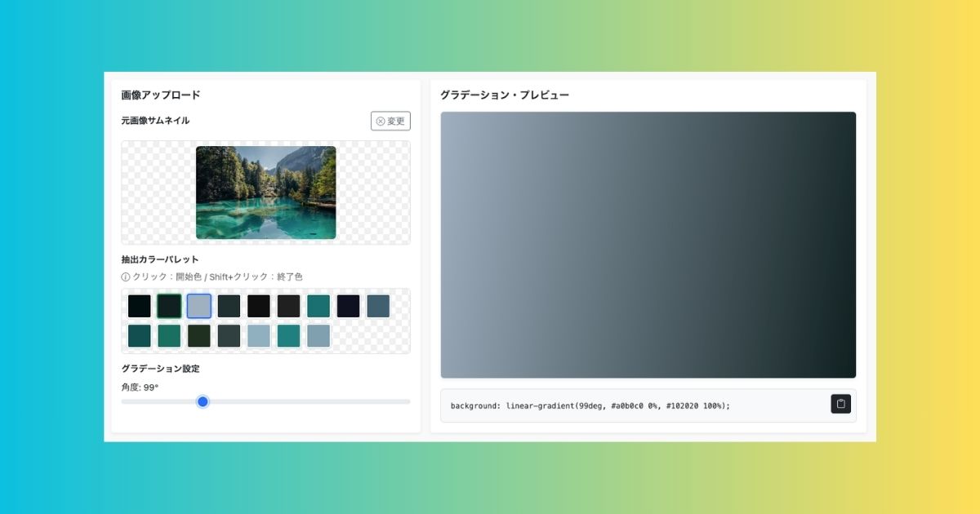Select the second green swatch in second row
The width and height of the screenshot is (980, 514).
(x=169, y=336)
